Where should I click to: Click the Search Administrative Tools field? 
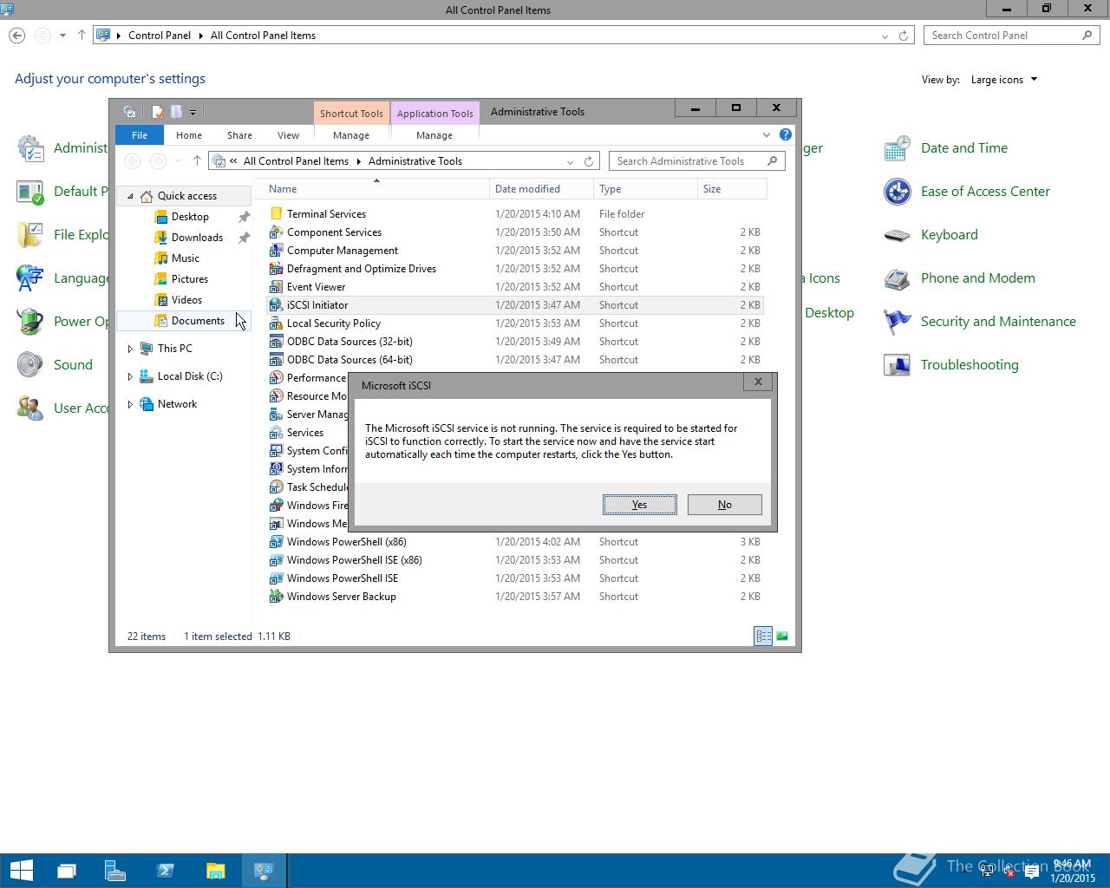(x=697, y=161)
